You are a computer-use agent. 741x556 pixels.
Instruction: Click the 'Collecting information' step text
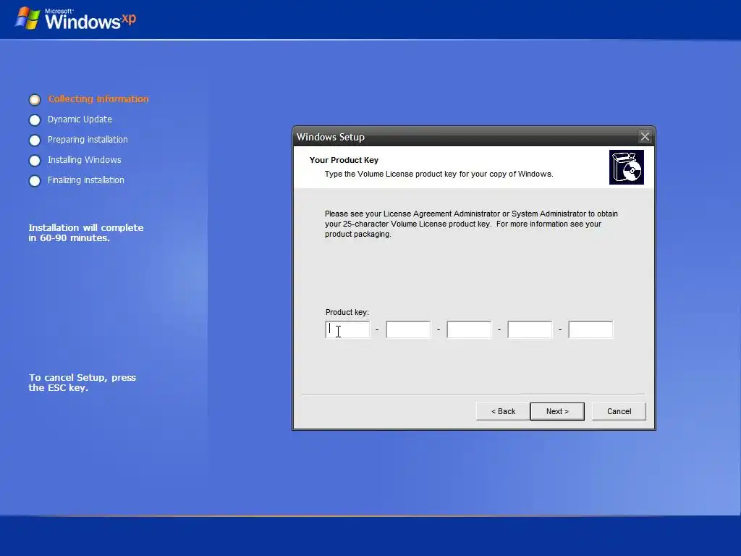click(98, 98)
